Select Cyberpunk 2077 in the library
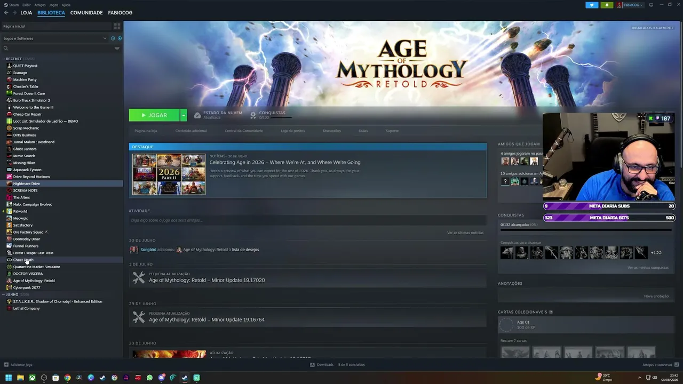 click(x=27, y=287)
